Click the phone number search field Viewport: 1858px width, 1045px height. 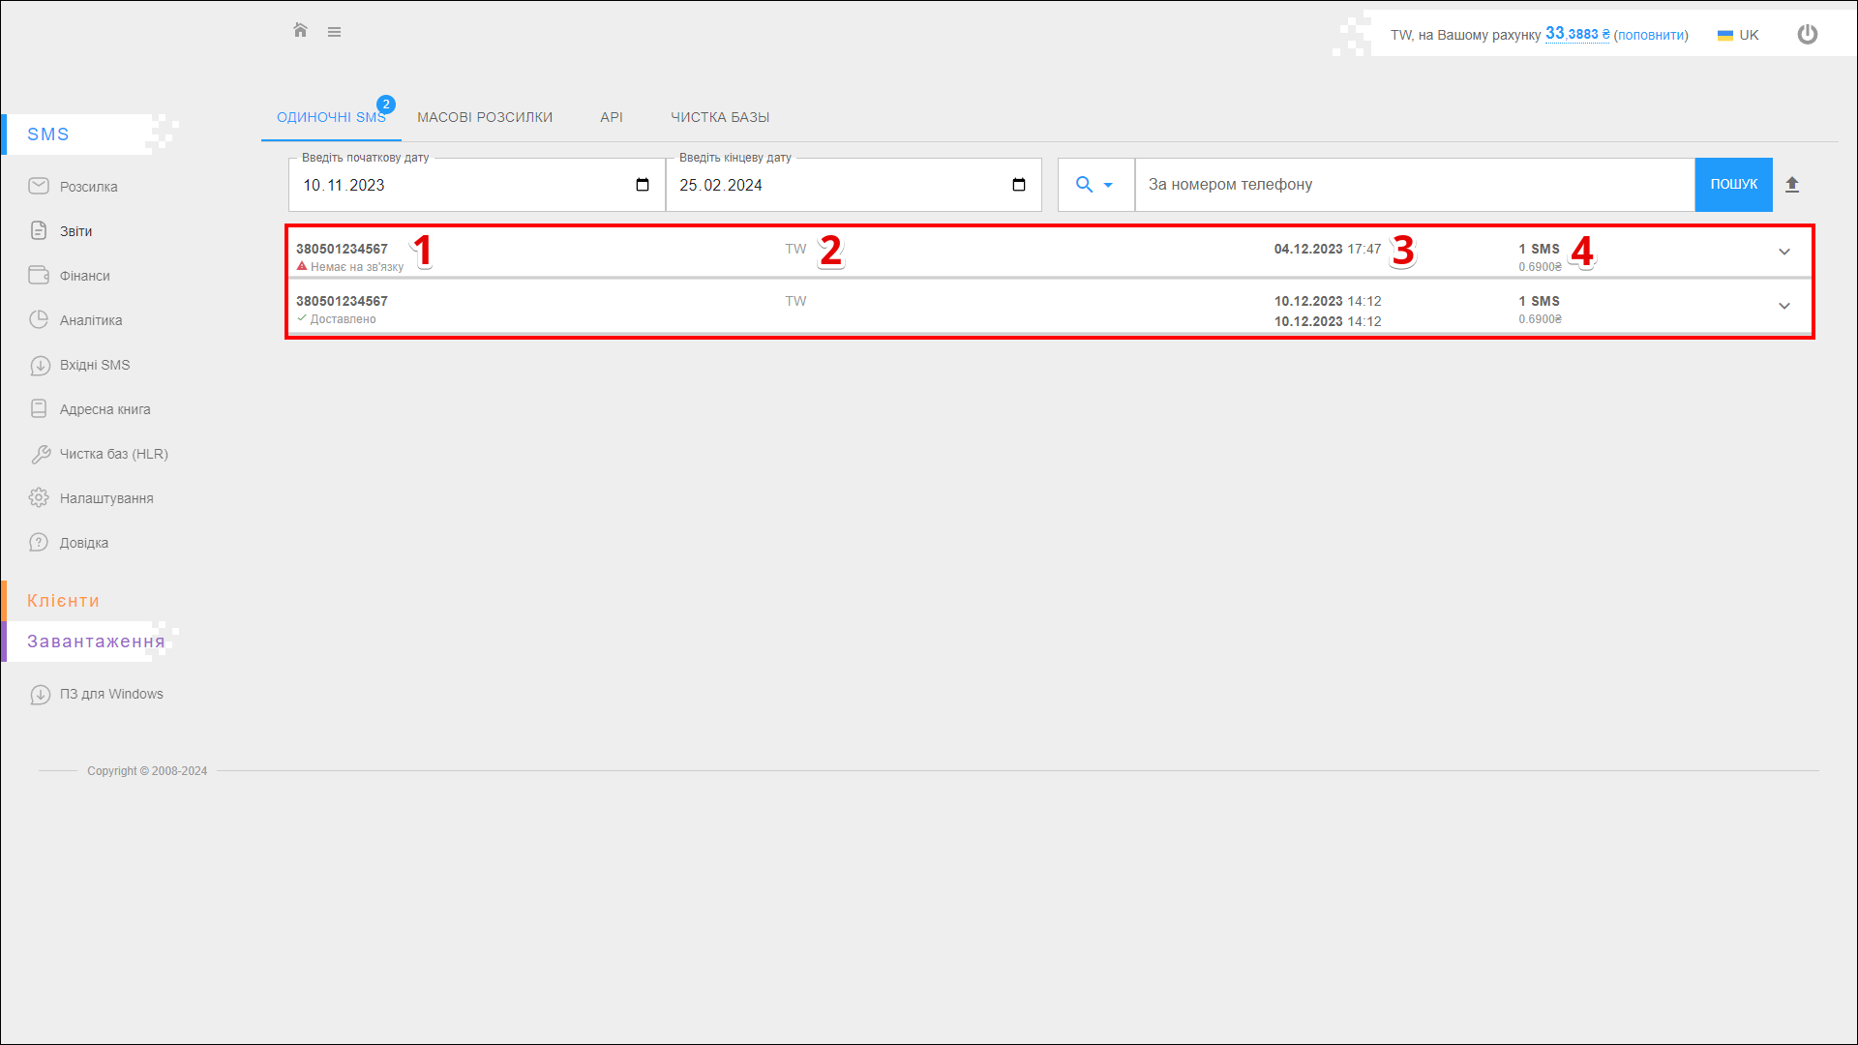coord(1413,185)
